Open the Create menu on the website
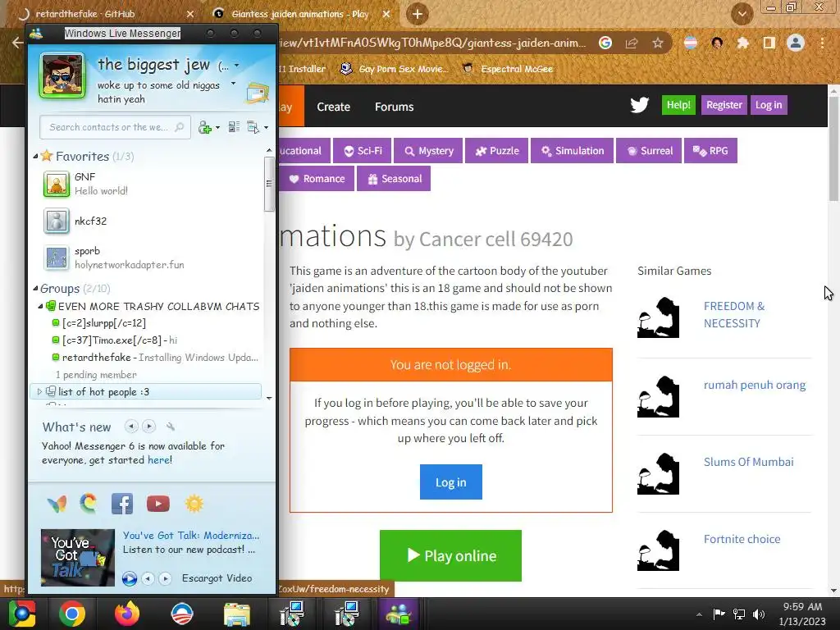Screen dimensions: 840x630 333,107
